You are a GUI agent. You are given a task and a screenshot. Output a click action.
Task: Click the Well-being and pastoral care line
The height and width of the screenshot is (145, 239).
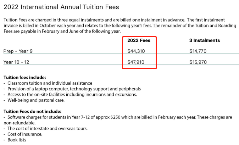[x=34, y=100]
